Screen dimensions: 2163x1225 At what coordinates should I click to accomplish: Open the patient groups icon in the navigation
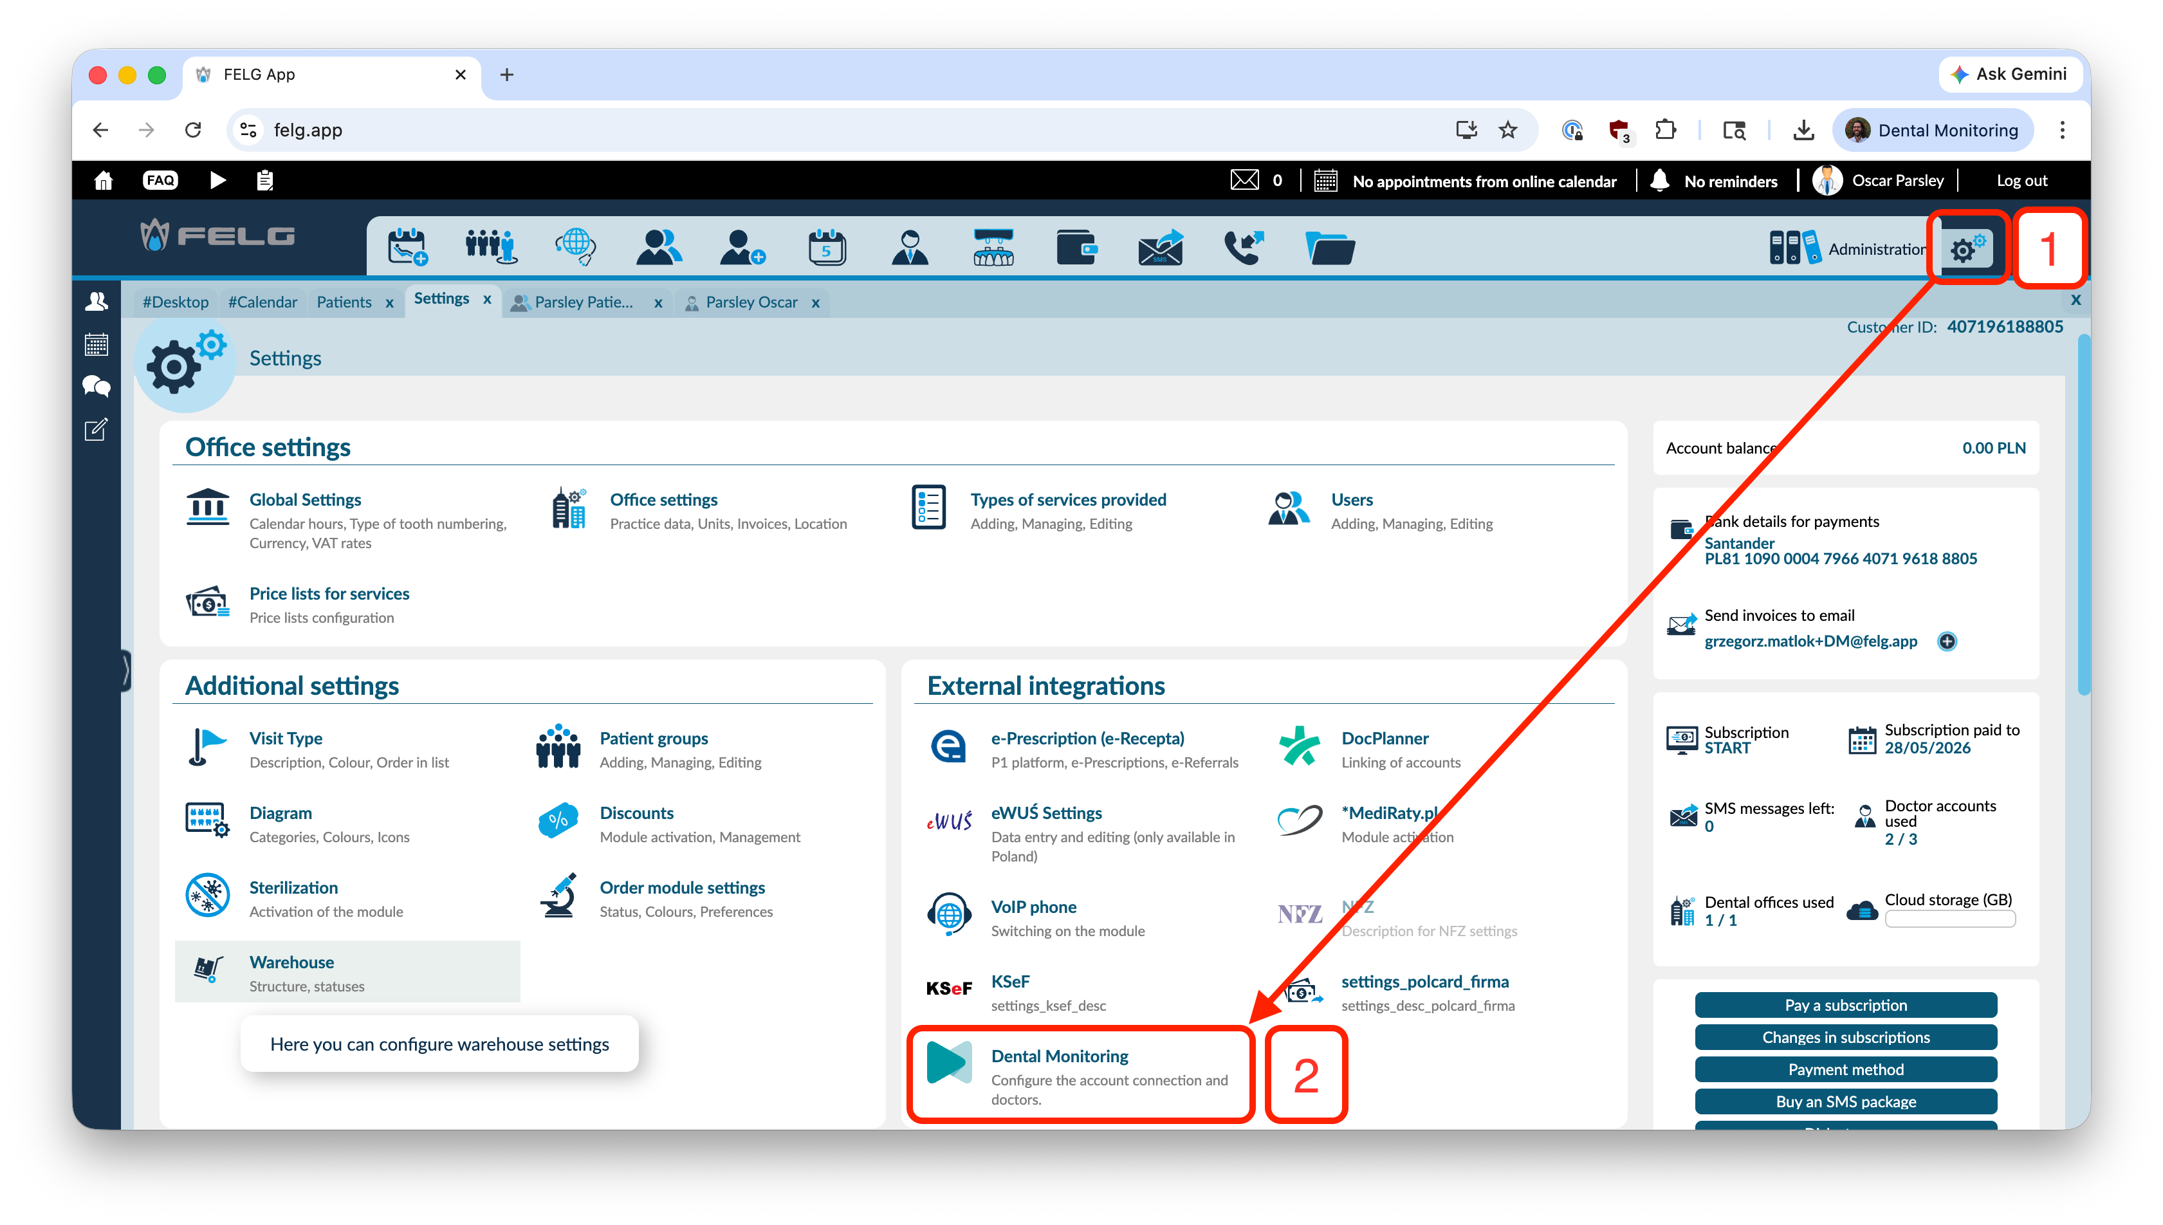click(x=490, y=246)
